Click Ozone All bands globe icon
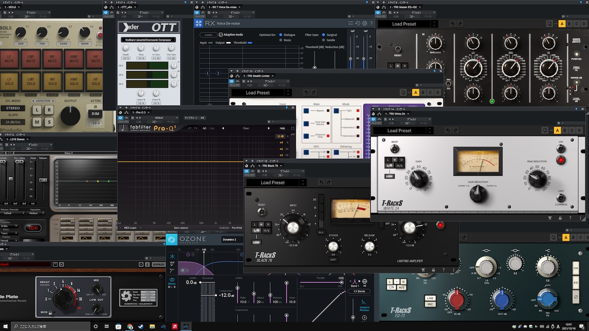The height and width of the screenshot is (331, 589). coord(365,282)
